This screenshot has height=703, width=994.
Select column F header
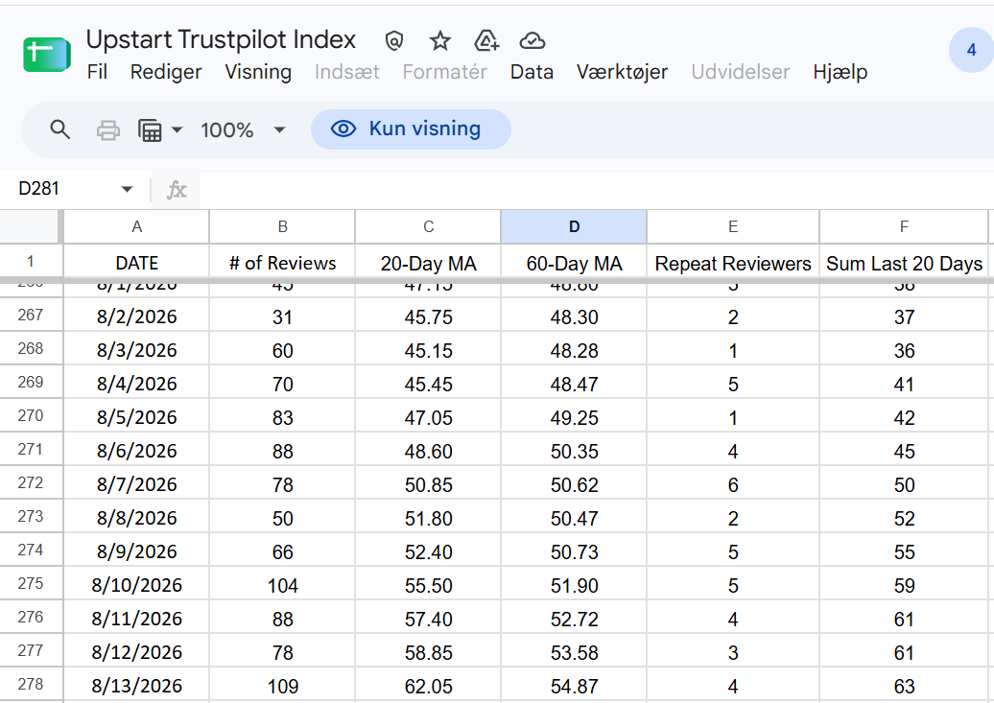(904, 227)
